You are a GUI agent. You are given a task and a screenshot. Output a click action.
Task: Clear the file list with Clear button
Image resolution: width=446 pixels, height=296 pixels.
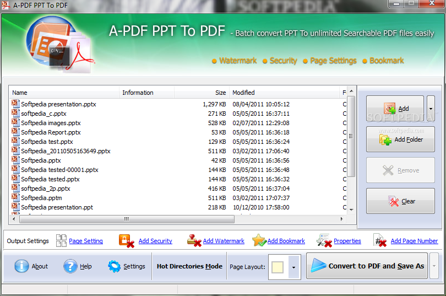pyautogui.click(x=400, y=201)
